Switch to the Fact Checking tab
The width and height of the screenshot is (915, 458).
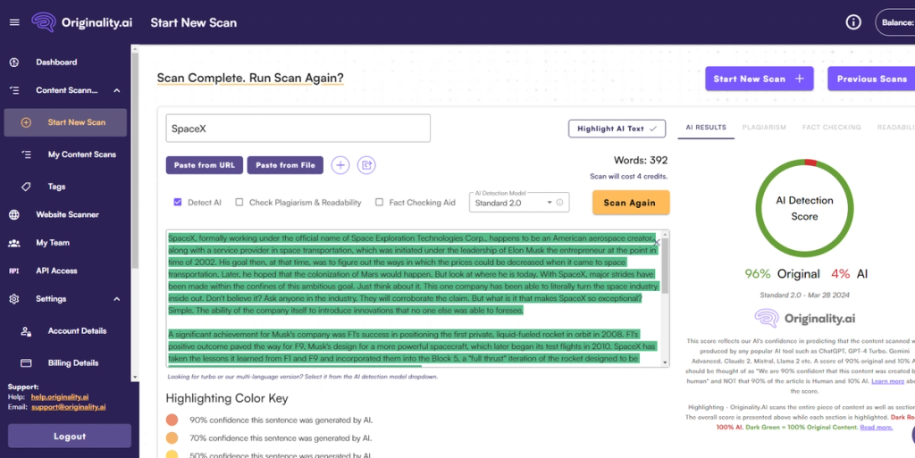[x=832, y=127]
